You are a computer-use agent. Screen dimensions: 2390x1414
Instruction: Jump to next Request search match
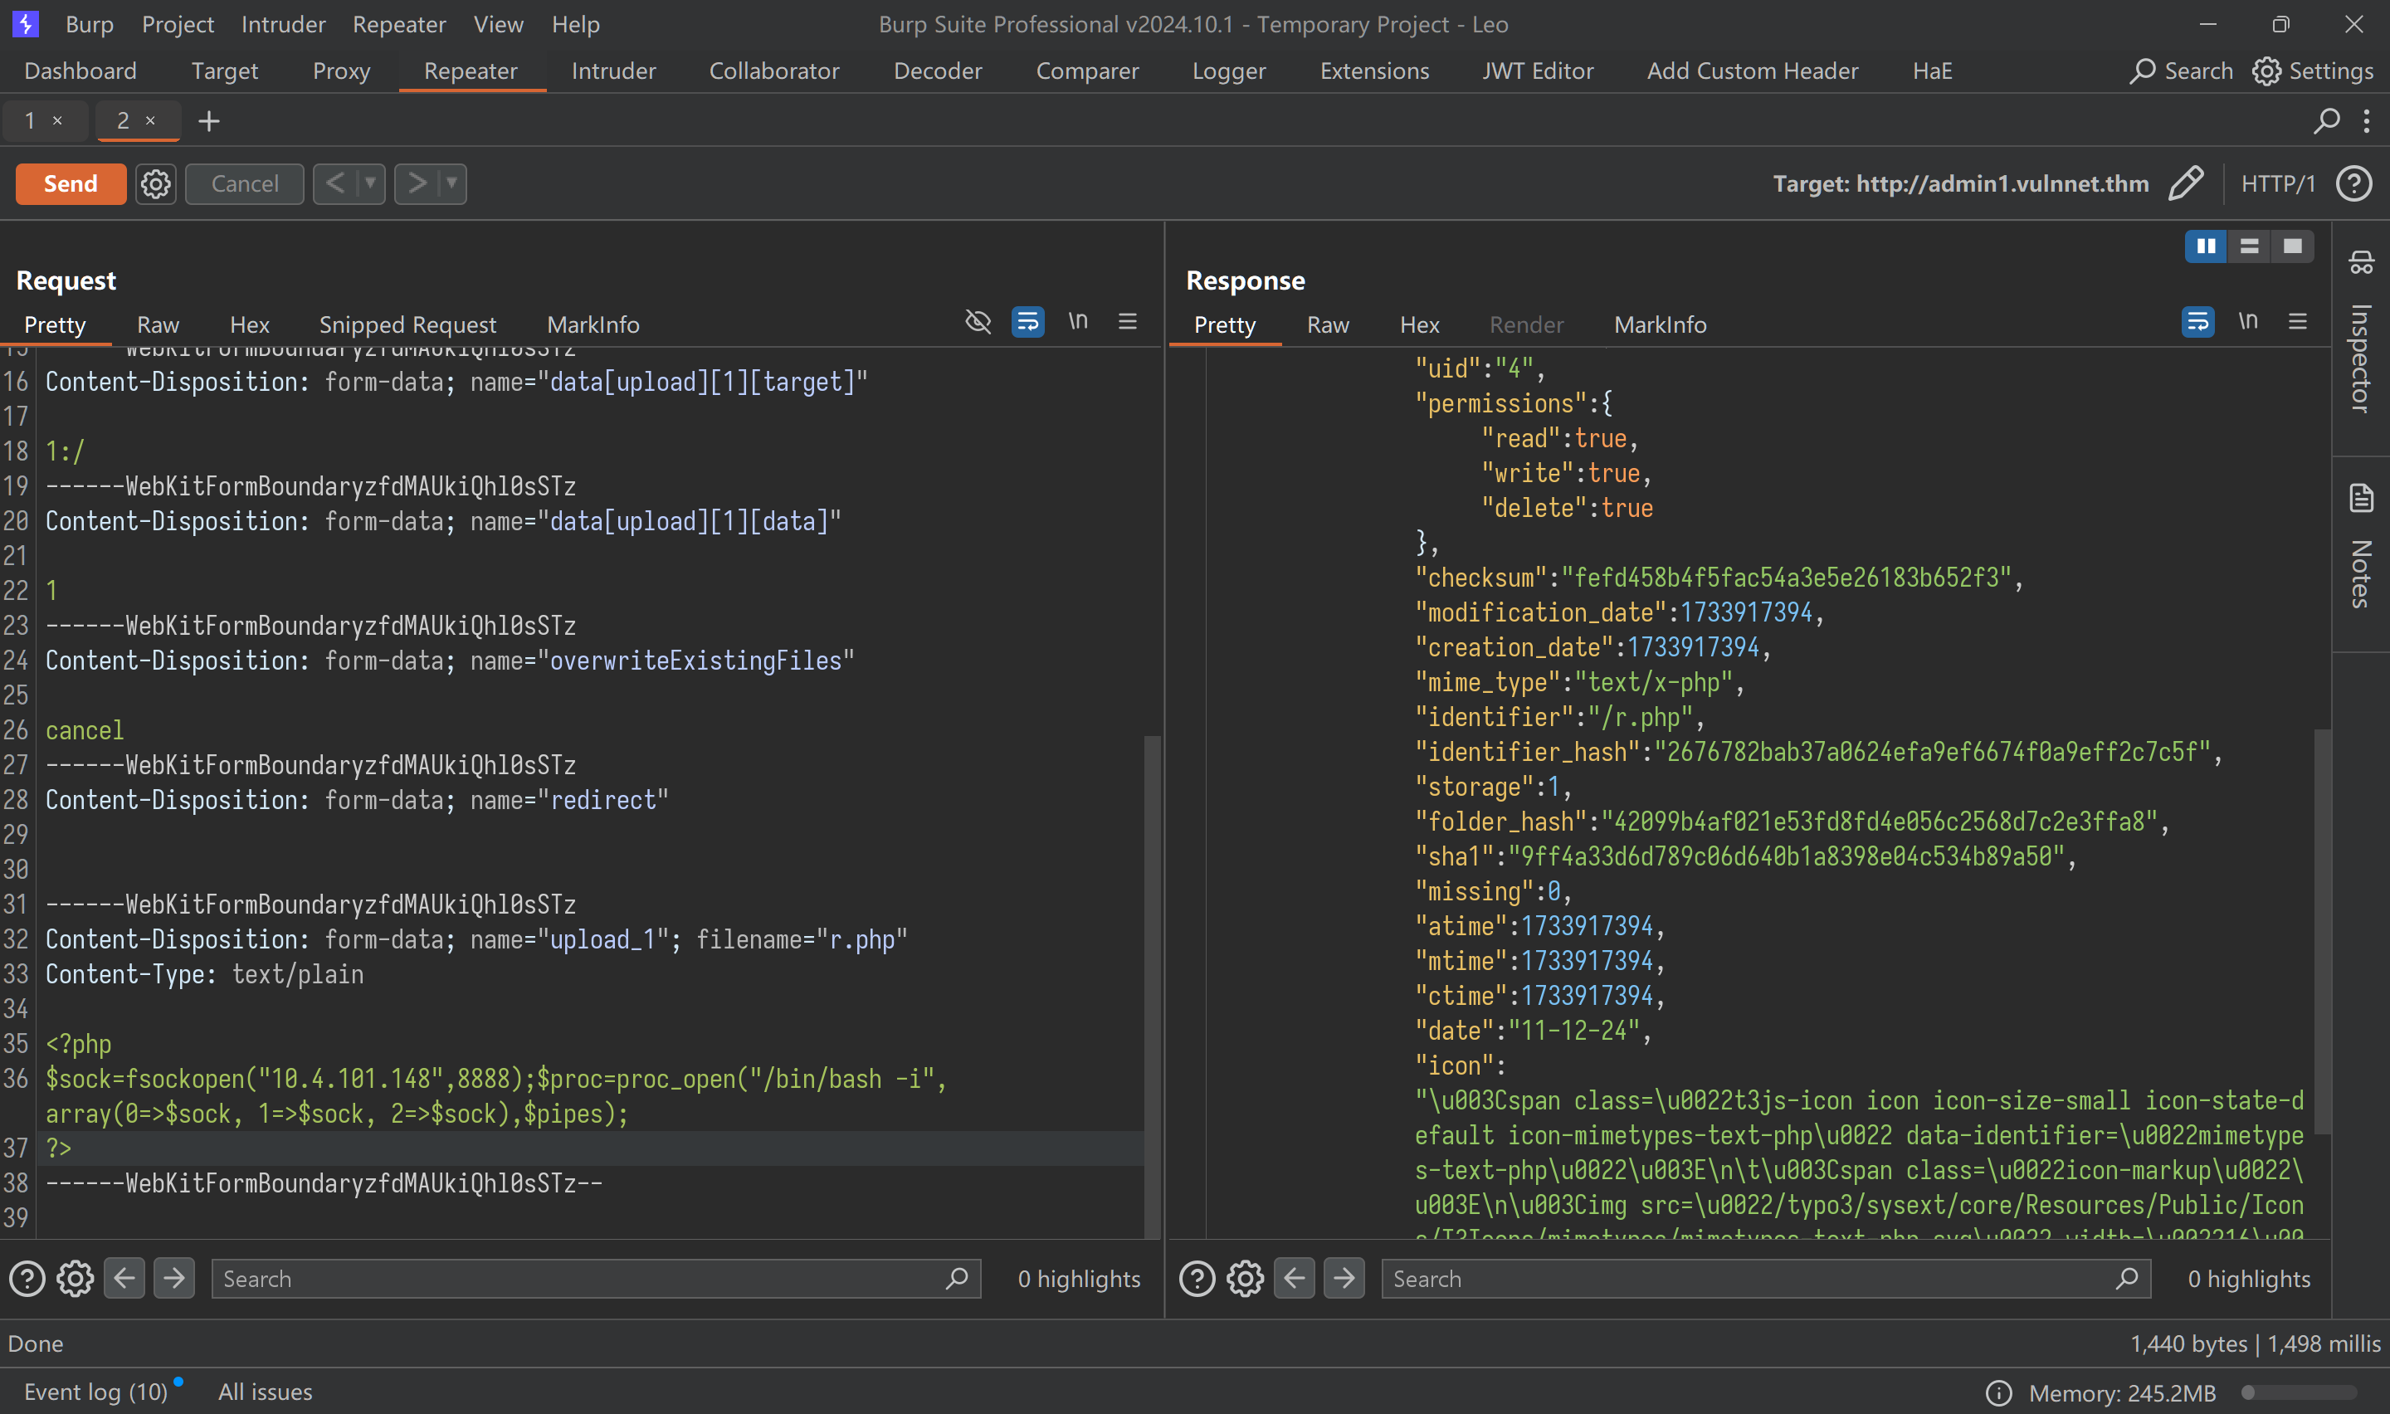pos(173,1279)
